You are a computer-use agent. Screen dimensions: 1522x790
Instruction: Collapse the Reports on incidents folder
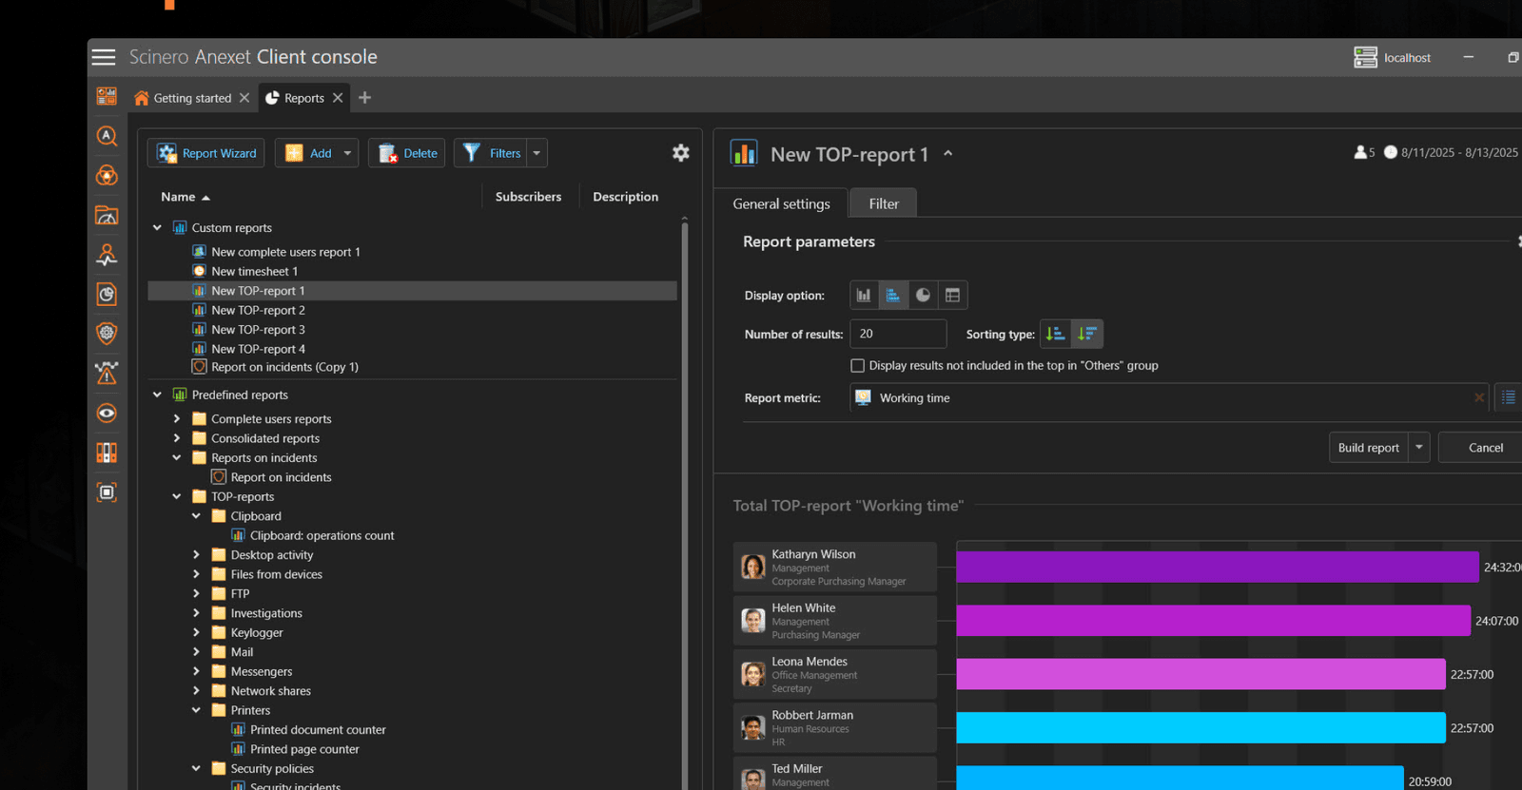point(177,457)
